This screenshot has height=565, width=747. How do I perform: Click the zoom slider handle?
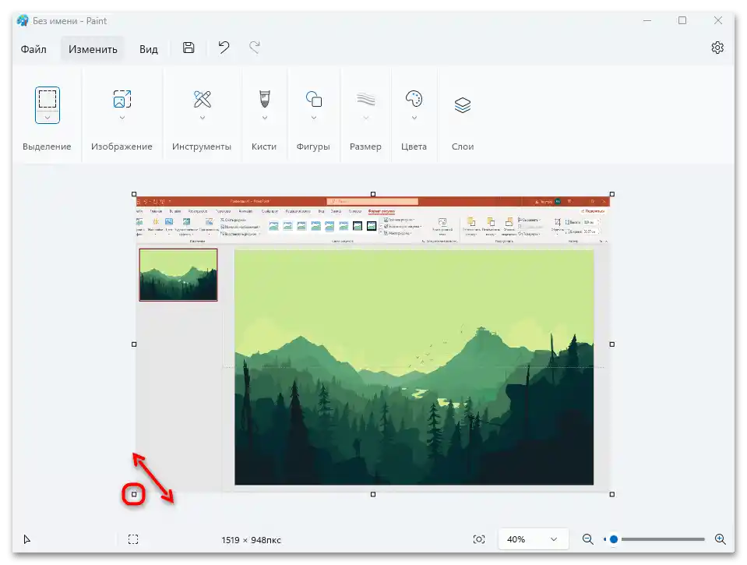614,539
